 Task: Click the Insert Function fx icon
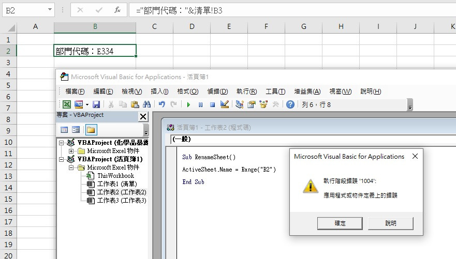click(117, 10)
